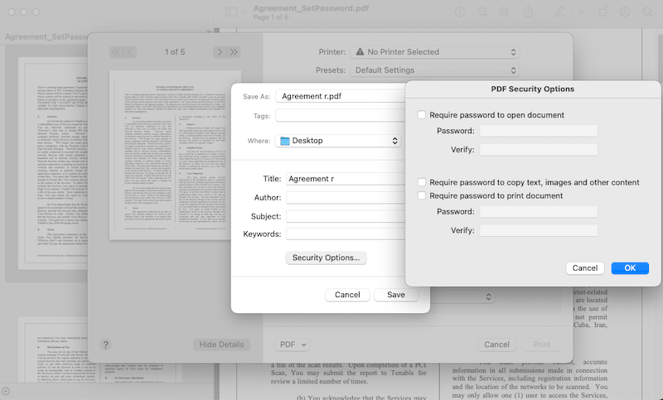The width and height of the screenshot is (663, 400).
Task: Click the permissions Verify field
Action: [x=538, y=230]
